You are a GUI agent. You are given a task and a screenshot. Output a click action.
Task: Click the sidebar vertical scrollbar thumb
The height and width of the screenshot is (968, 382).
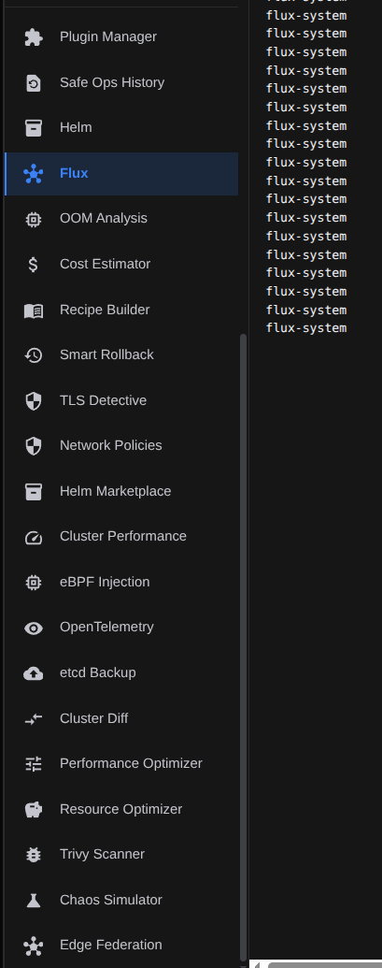click(243, 647)
